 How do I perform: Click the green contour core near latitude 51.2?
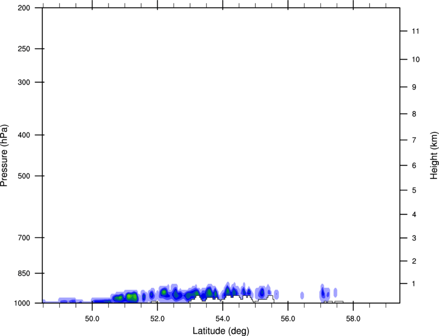point(131,297)
